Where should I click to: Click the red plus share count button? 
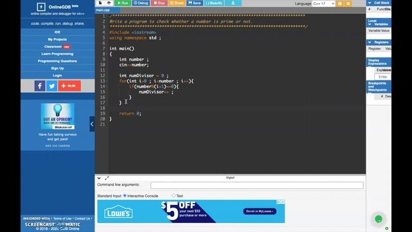tap(70, 86)
